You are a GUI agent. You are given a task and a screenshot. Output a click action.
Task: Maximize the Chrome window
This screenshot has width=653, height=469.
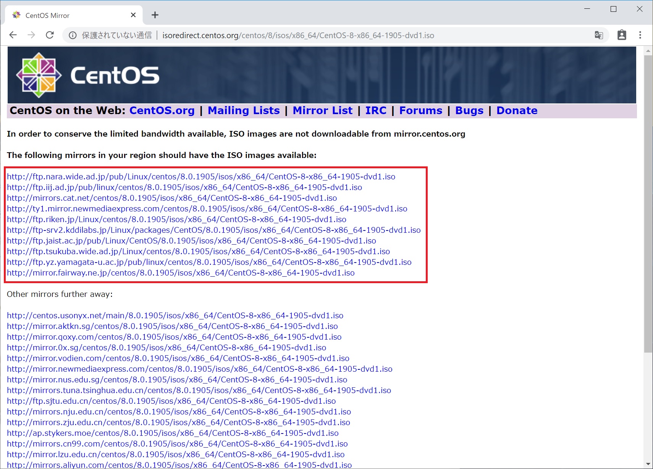pos(613,9)
